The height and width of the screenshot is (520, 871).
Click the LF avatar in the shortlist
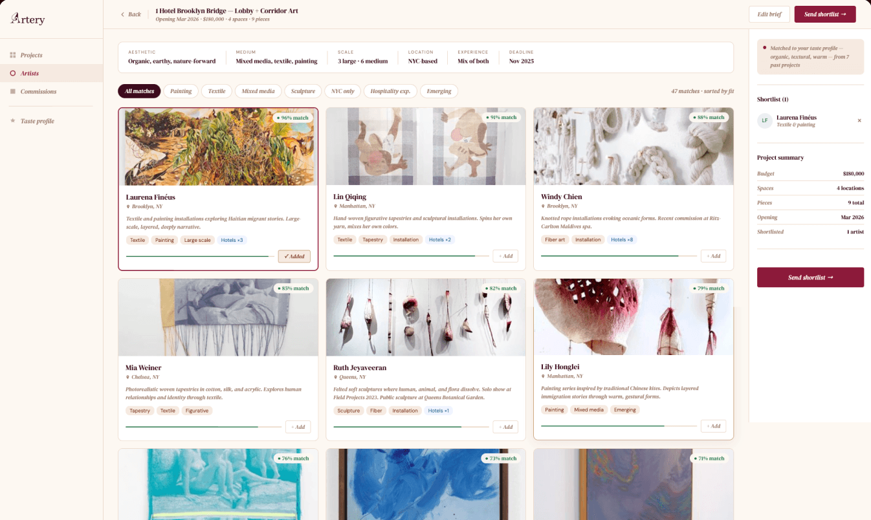[x=765, y=120]
